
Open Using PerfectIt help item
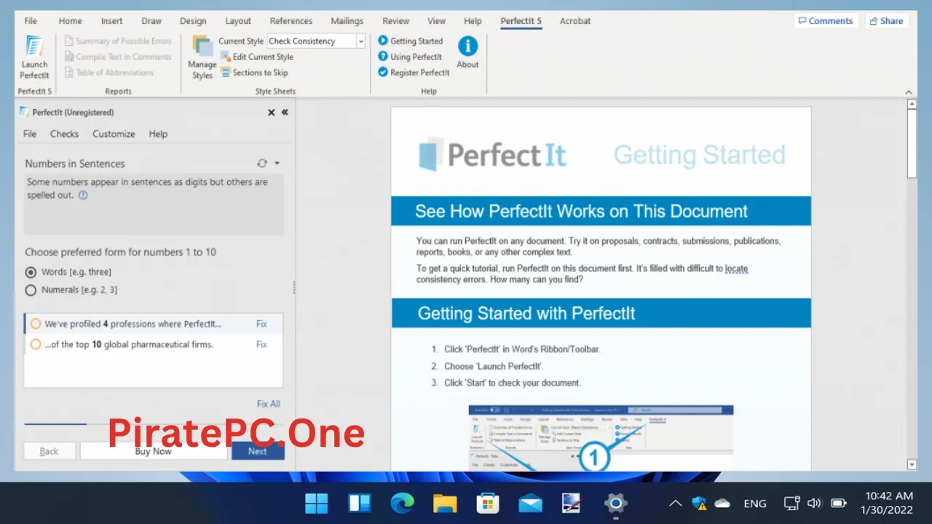tap(410, 57)
